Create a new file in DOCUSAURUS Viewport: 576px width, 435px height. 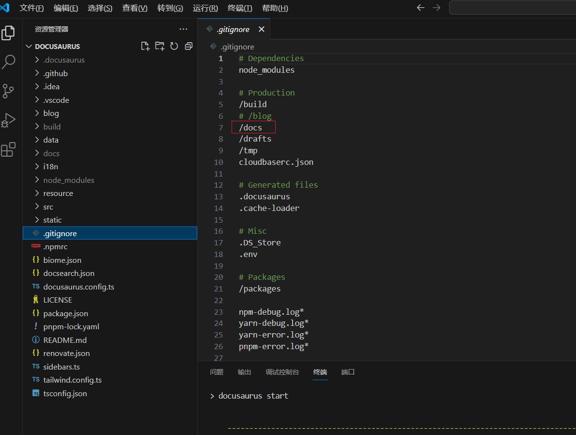click(145, 47)
